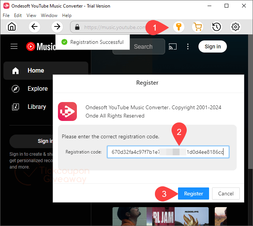Click the cast to device icon
The width and height of the screenshot is (253, 226).
173,46
